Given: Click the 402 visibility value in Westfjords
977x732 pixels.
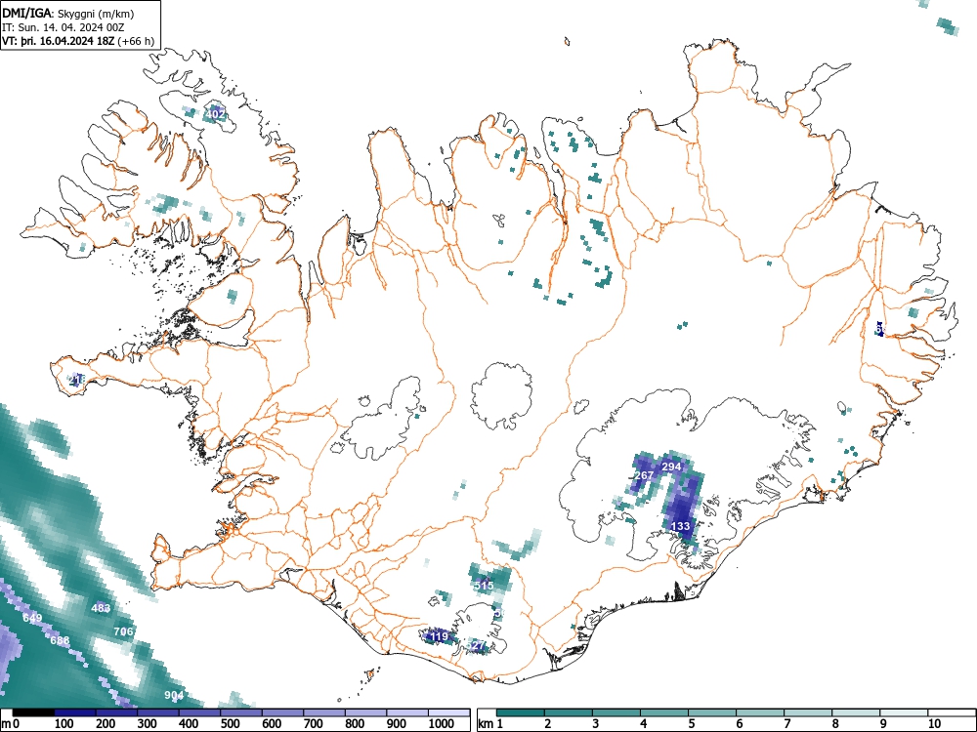Looking at the screenshot, I should point(215,114).
